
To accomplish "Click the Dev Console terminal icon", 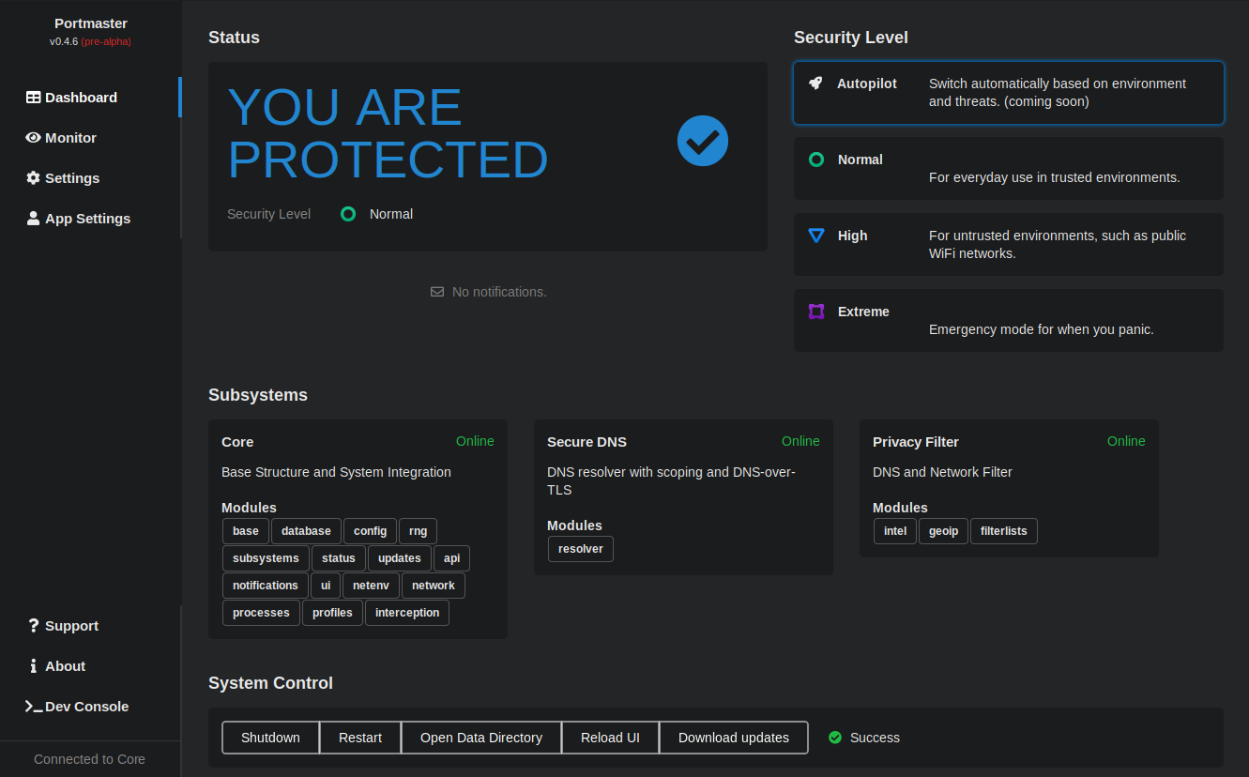I will pyautogui.click(x=34, y=707).
